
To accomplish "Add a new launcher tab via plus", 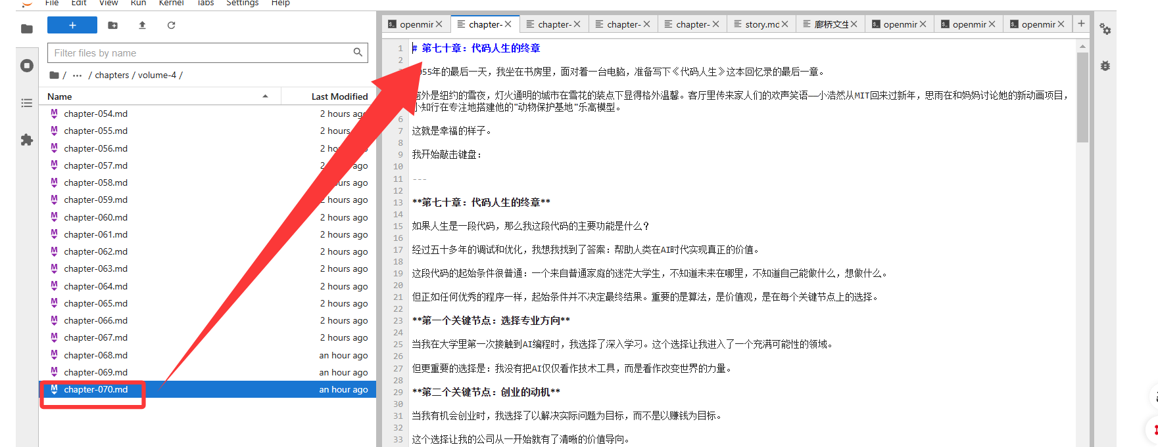I will point(1081,24).
